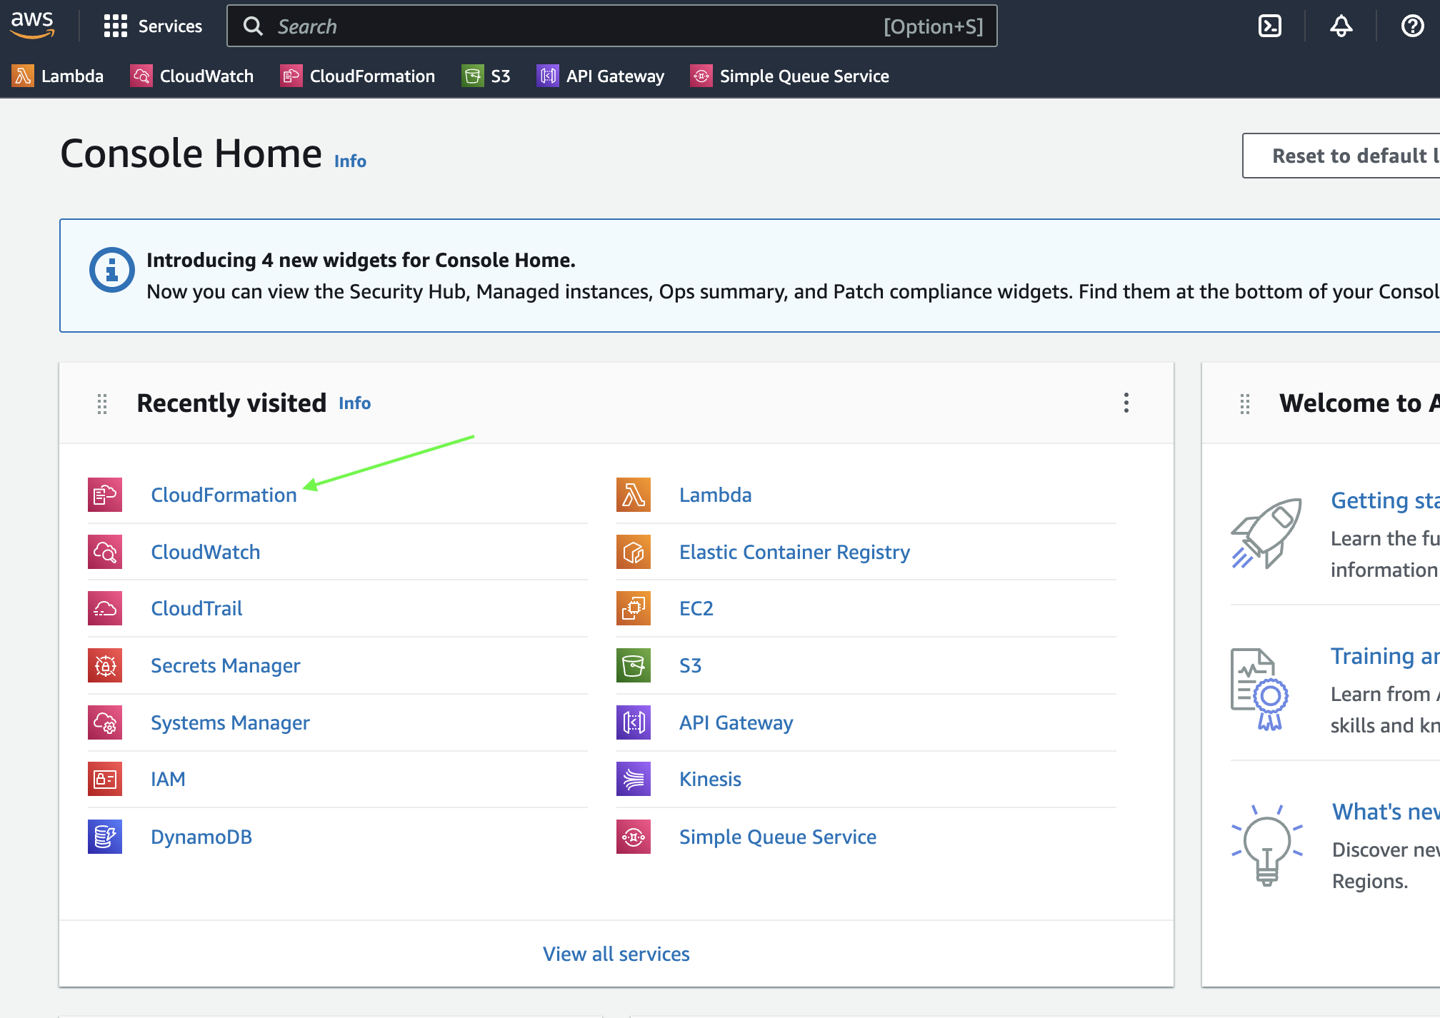Open the Secrets Manager link
1440x1018 pixels.
coord(226,665)
